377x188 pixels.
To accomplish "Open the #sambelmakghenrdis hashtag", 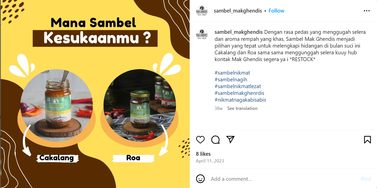I will [x=239, y=93].
